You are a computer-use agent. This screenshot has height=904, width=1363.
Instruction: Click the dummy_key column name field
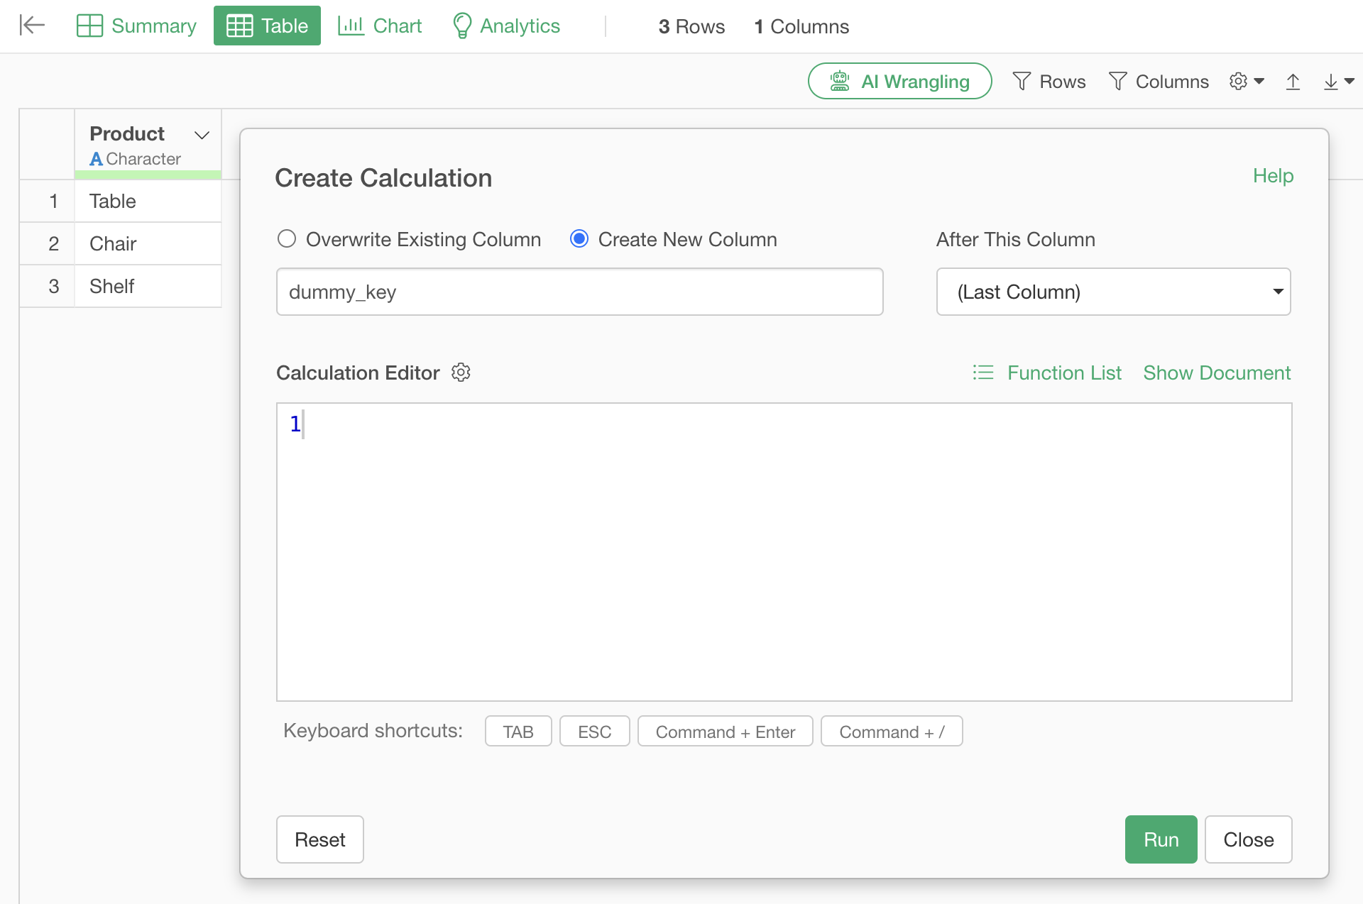click(579, 292)
